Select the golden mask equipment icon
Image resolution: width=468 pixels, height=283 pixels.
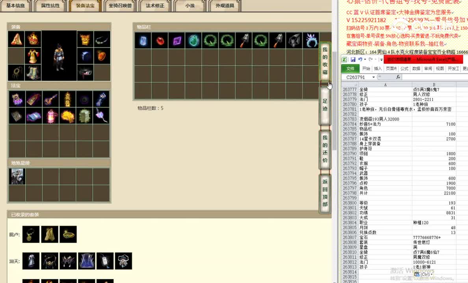[85, 39]
